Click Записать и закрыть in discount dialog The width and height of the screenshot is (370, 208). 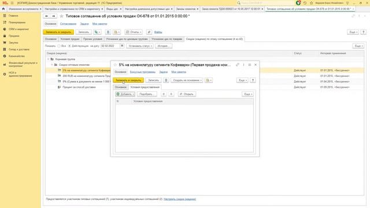click(128, 80)
